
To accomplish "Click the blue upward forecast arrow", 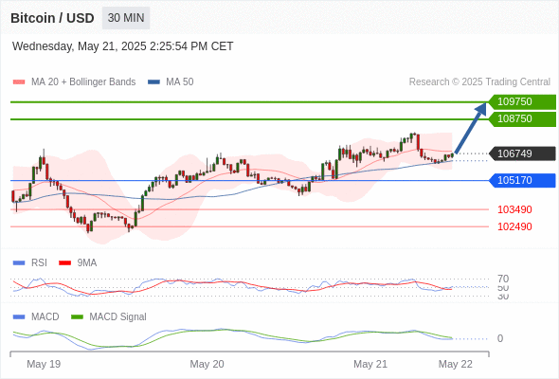I will click(471, 128).
